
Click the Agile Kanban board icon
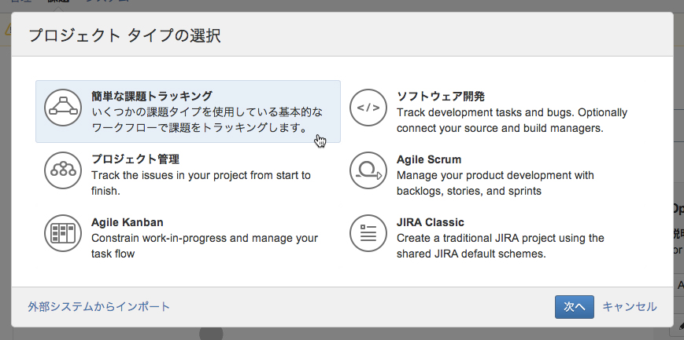[x=64, y=233]
